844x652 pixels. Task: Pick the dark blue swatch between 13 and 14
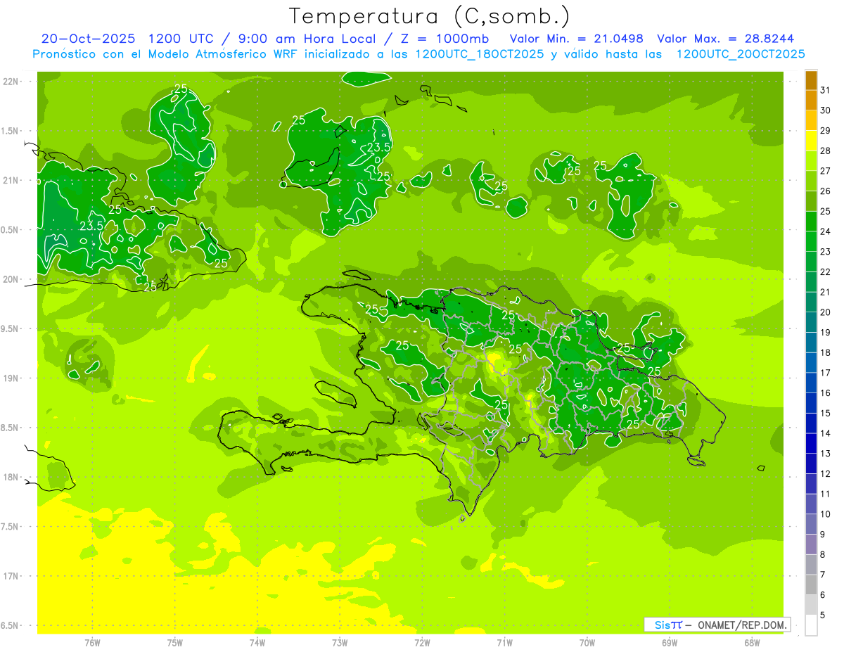[x=811, y=443]
